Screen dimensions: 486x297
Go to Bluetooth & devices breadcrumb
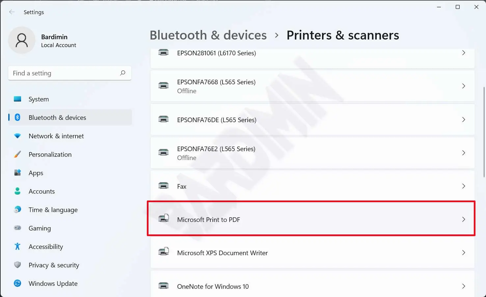point(208,35)
